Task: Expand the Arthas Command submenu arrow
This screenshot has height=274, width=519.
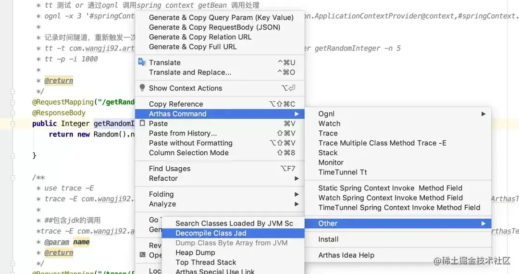Action: coord(297,114)
